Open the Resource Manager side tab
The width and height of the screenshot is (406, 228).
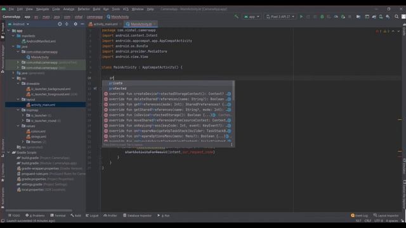click(3, 59)
